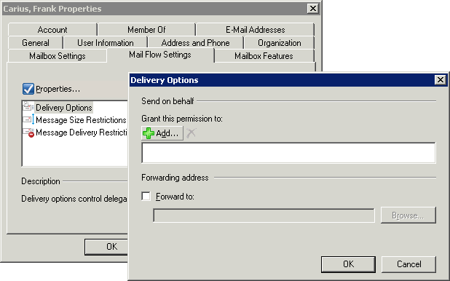
Task: Open the User Information tab
Action: pos(106,43)
